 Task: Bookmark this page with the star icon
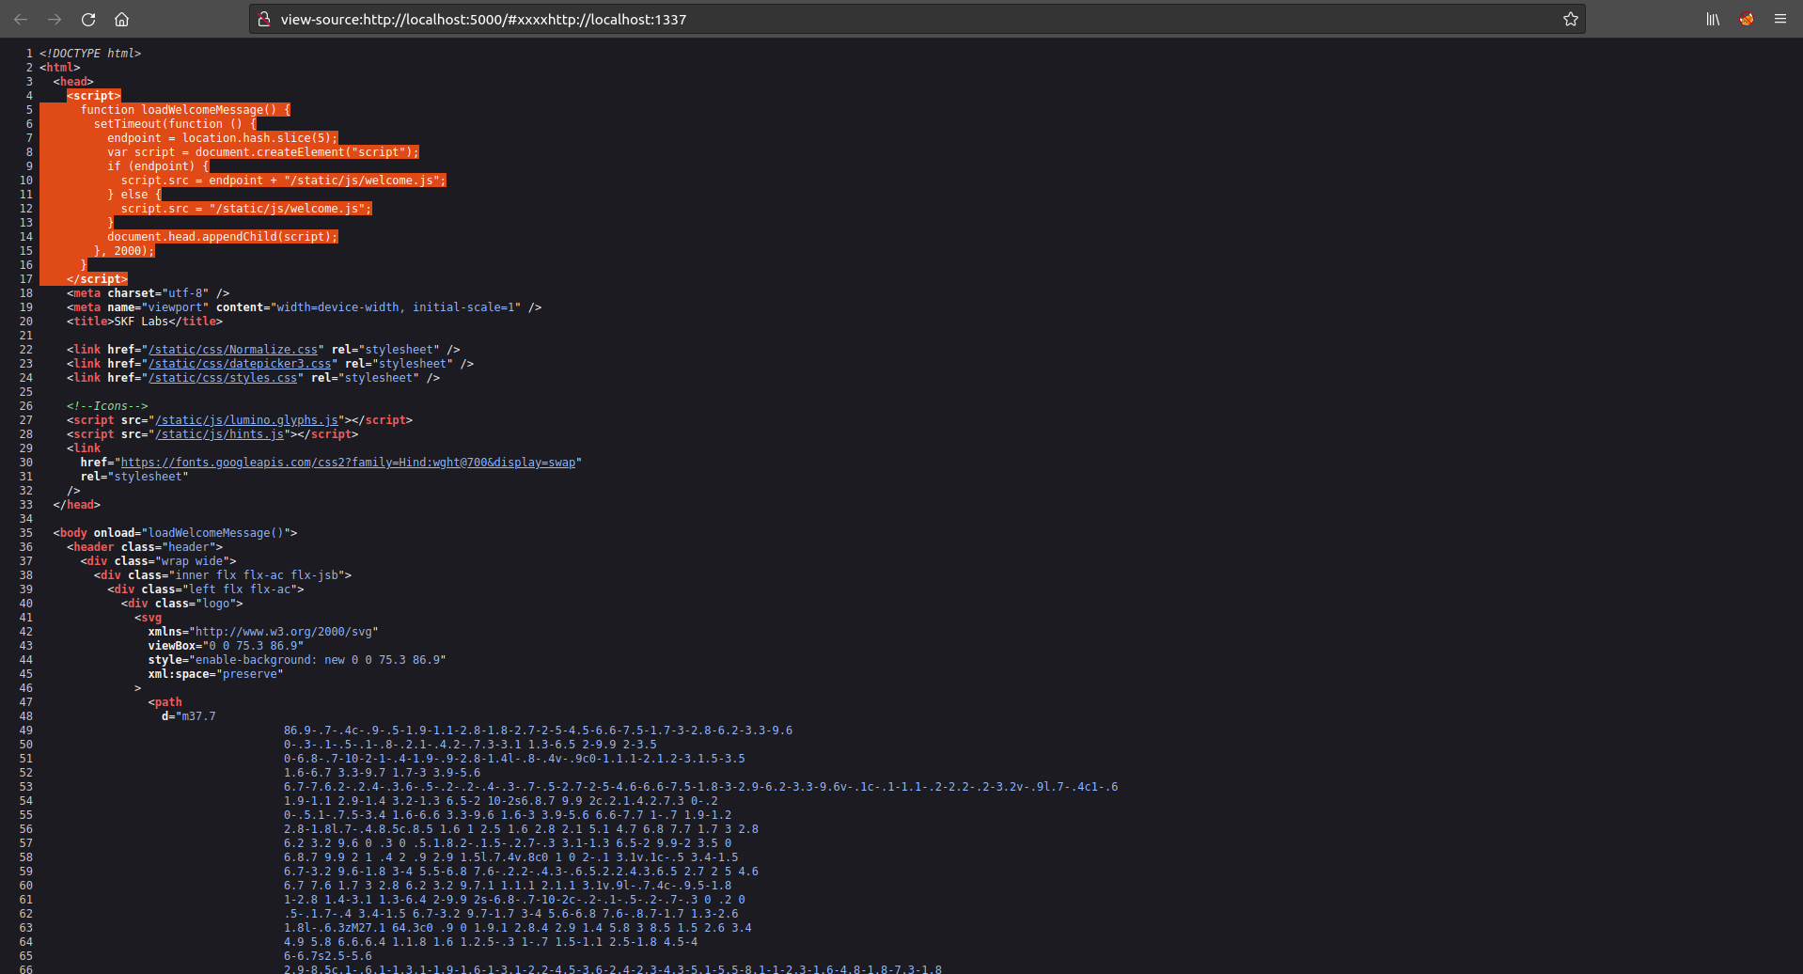(1570, 19)
